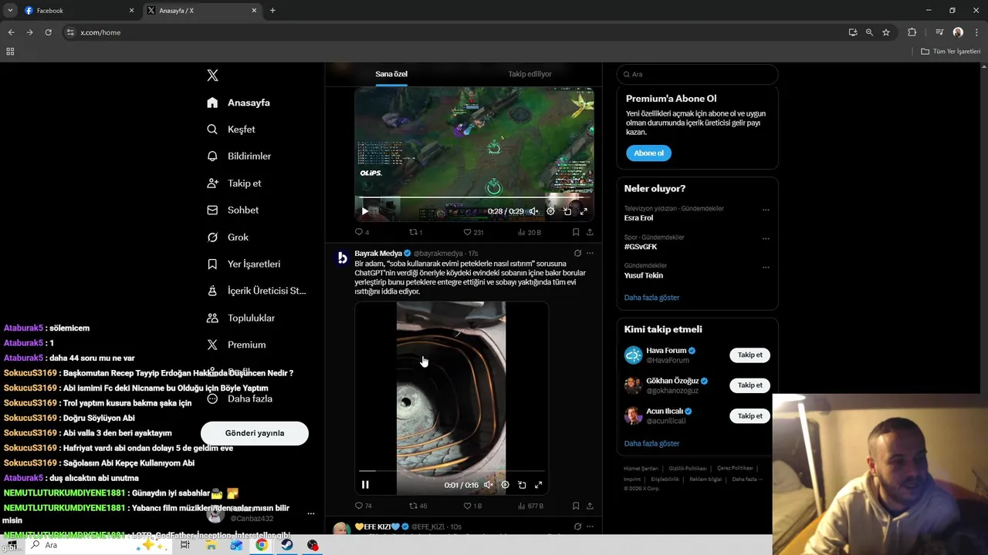Screen dimensions: 988x555
Task: Open options for #GSvGFK trend
Action: (x=766, y=238)
